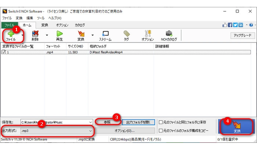Click the Upgrade (アップグレード) button
The width and height of the screenshot is (257, 149).
[x=242, y=35]
